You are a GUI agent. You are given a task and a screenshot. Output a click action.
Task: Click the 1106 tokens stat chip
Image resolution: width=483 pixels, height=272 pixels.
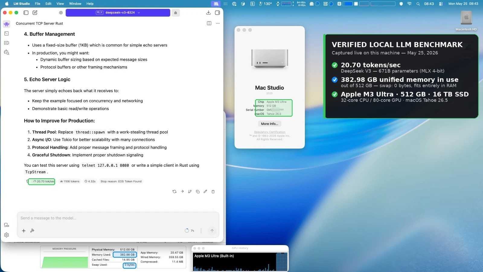pyautogui.click(x=70, y=181)
